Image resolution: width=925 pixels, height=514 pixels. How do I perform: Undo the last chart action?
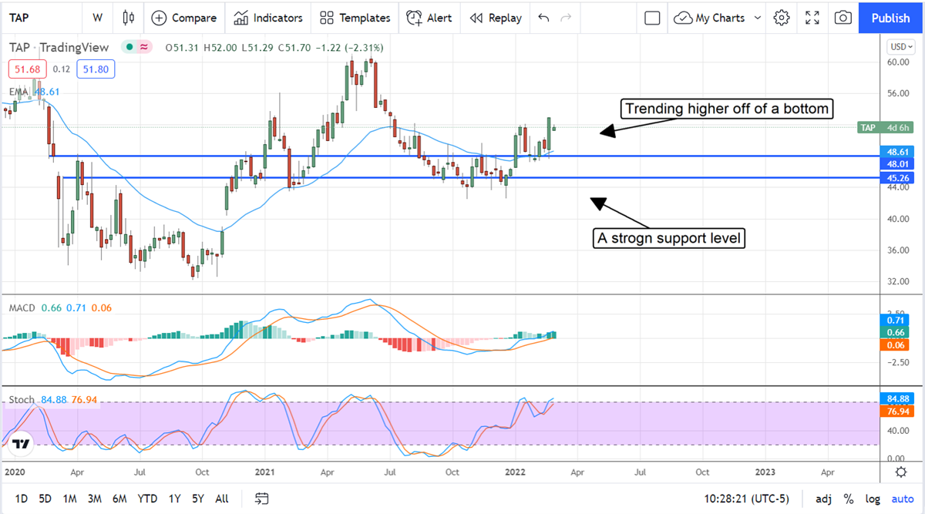click(x=544, y=17)
